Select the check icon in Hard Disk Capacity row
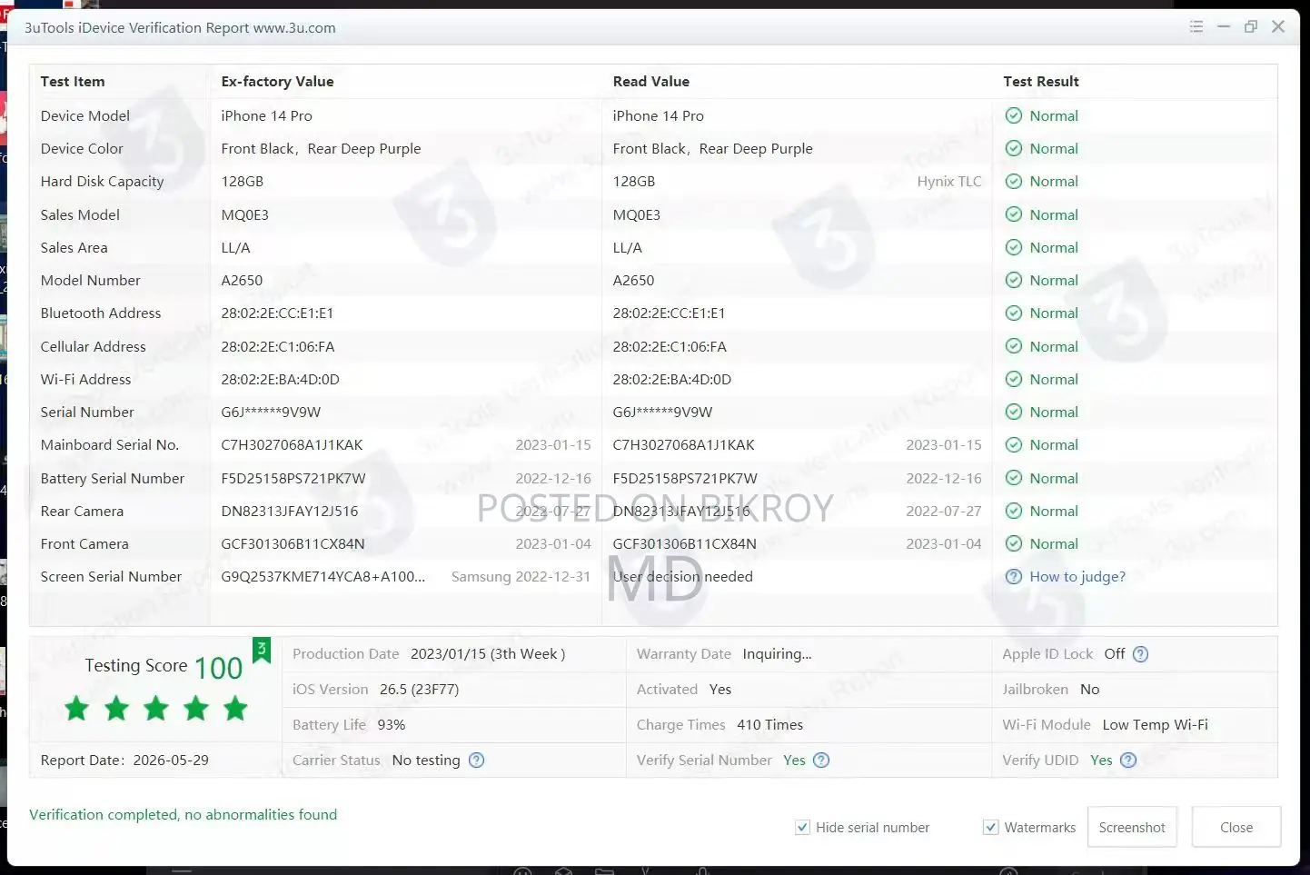 click(x=1014, y=181)
